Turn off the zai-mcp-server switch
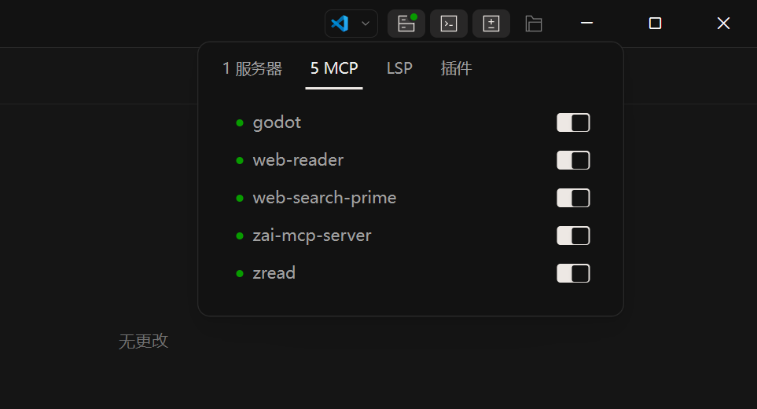This screenshot has width=757, height=409. (573, 236)
